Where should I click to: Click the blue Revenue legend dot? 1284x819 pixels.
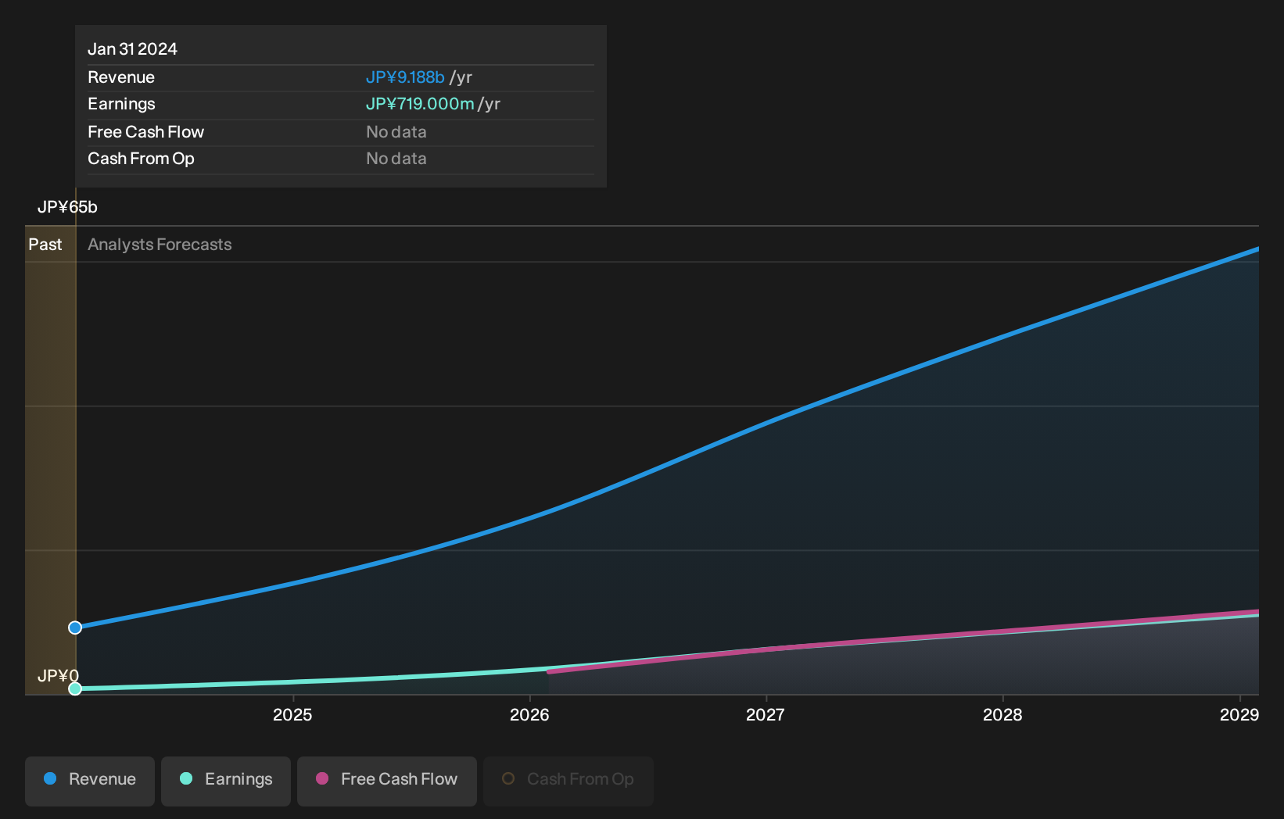[x=50, y=778]
